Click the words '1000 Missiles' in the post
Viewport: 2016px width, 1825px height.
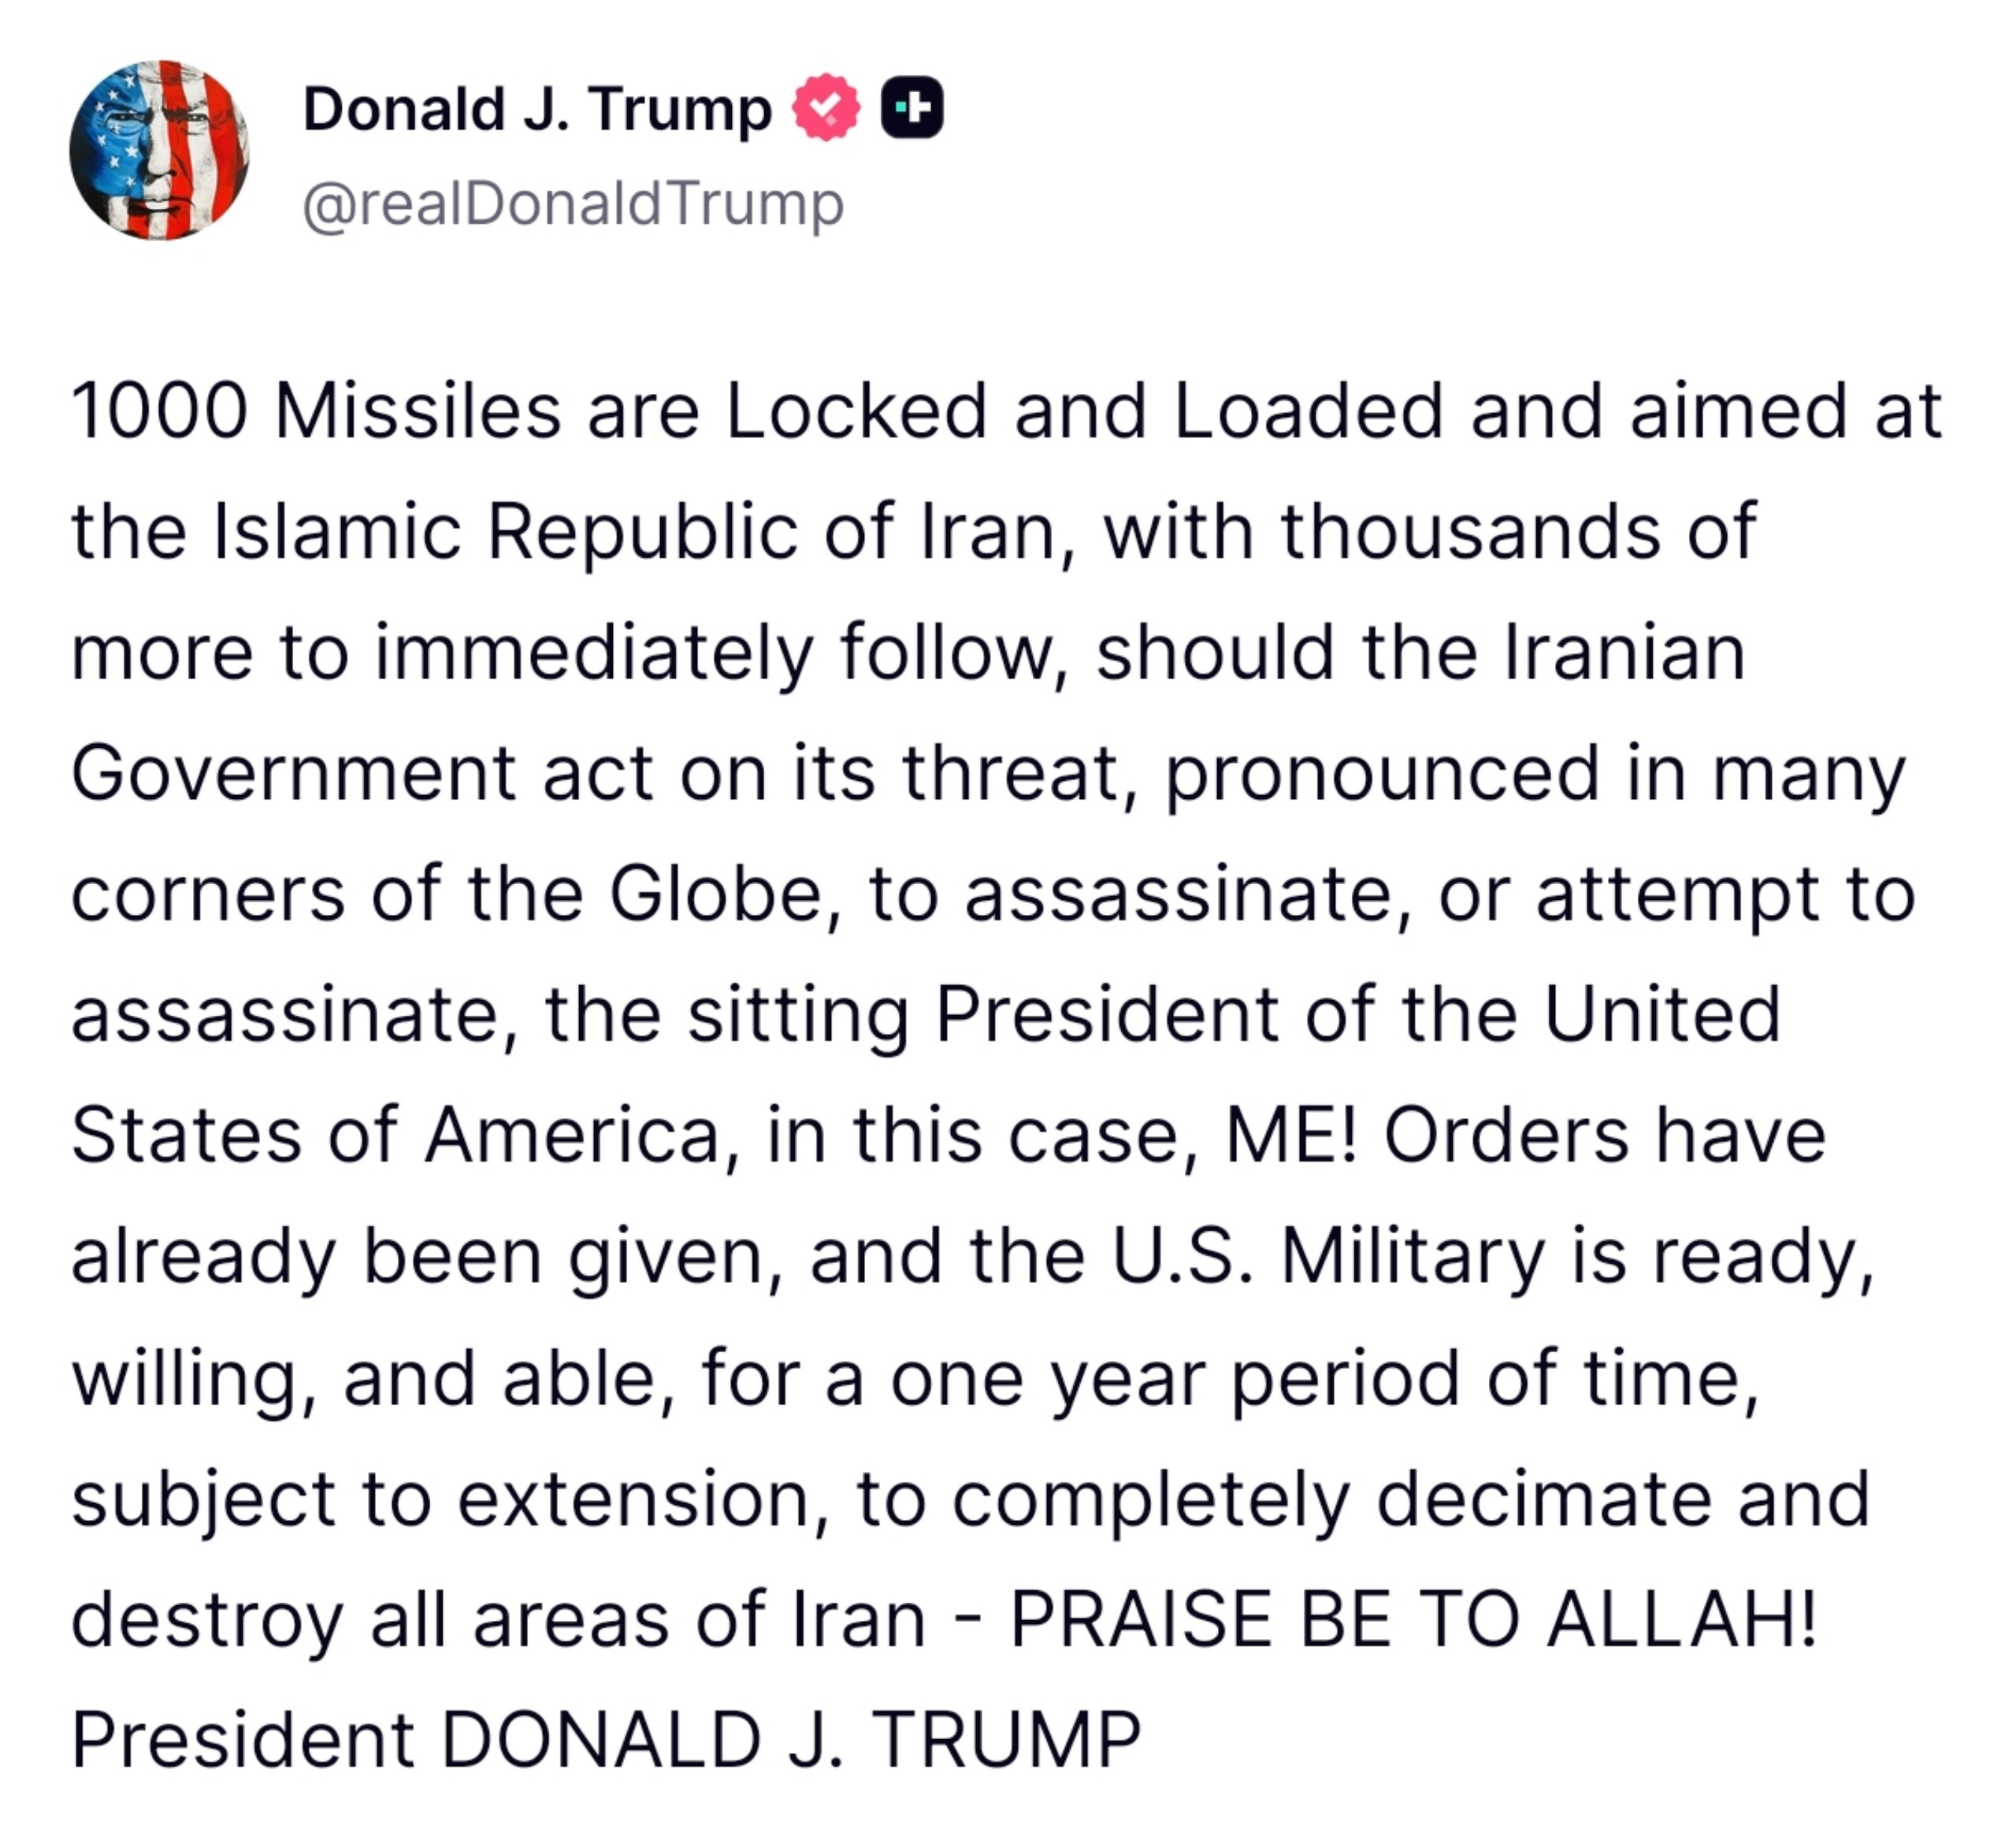[x=316, y=411]
